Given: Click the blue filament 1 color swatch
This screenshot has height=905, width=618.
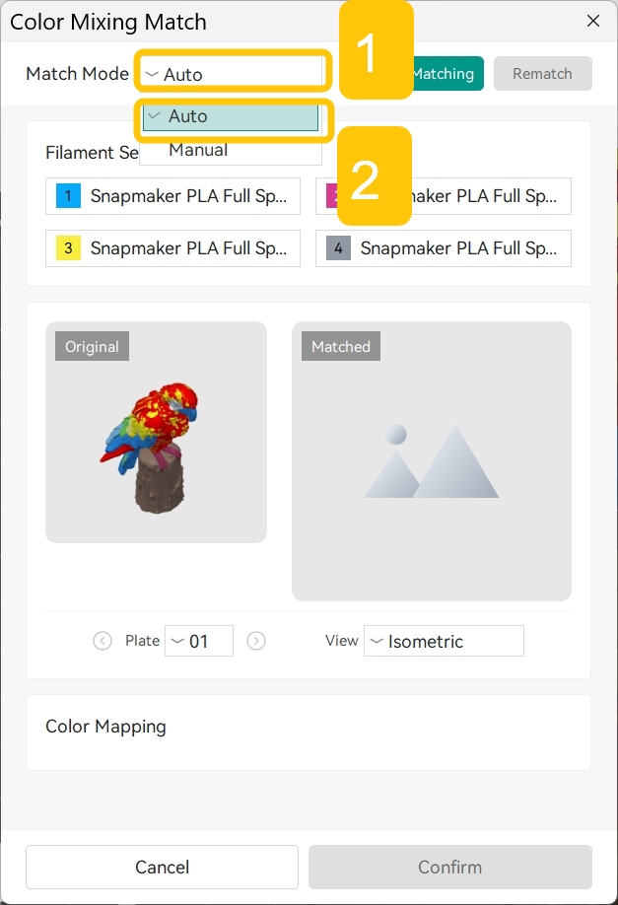Looking at the screenshot, I should point(68,196).
